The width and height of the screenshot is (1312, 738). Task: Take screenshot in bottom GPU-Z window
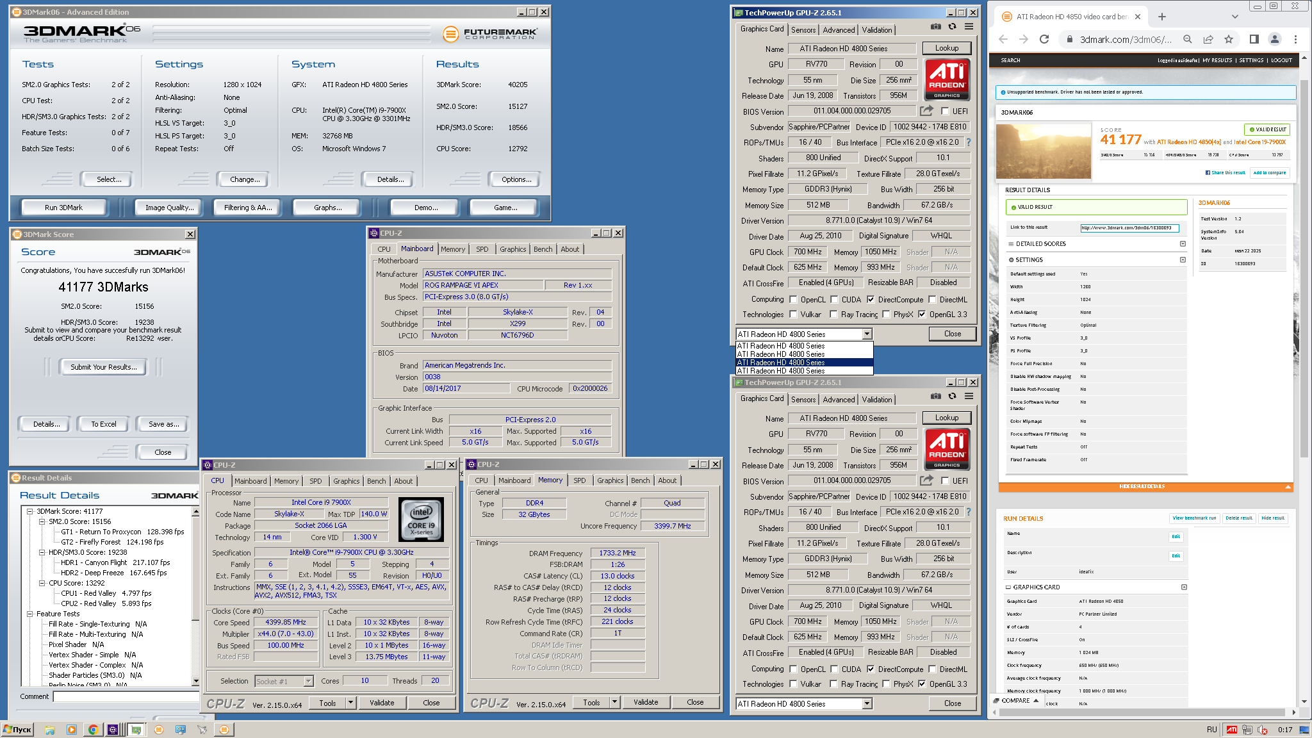[x=936, y=397]
